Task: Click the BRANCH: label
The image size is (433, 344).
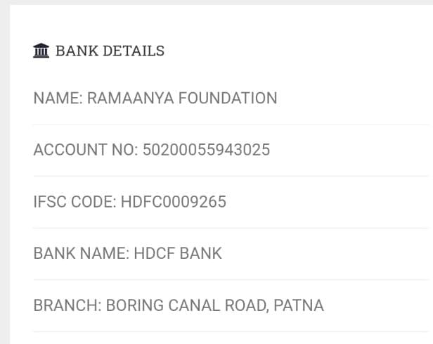Action: click(67, 306)
